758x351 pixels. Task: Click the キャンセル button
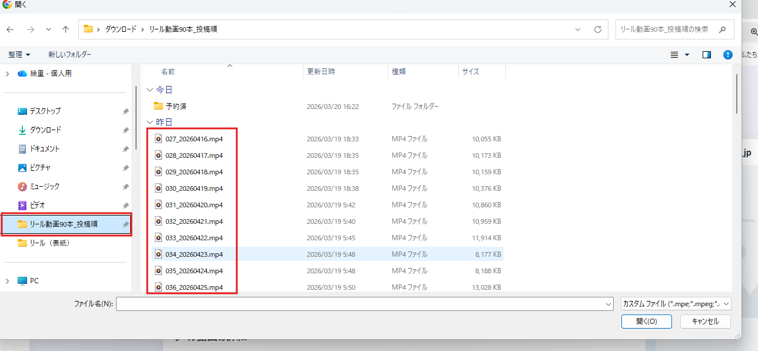(x=705, y=321)
